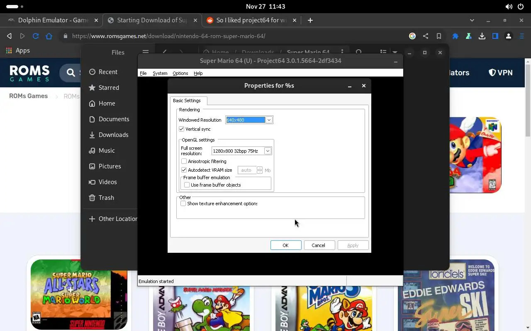
Task: Open the browser profile avatar icon
Action: click(509, 36)
